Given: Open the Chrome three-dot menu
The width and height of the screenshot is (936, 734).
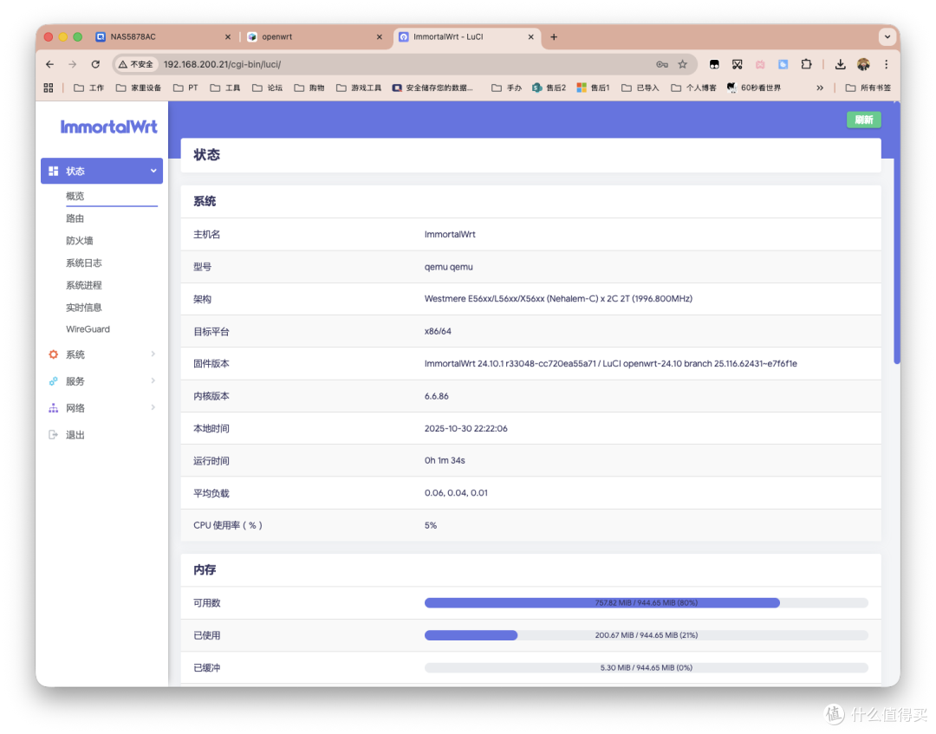Looking at the screenshot, I should click(887, 64).
